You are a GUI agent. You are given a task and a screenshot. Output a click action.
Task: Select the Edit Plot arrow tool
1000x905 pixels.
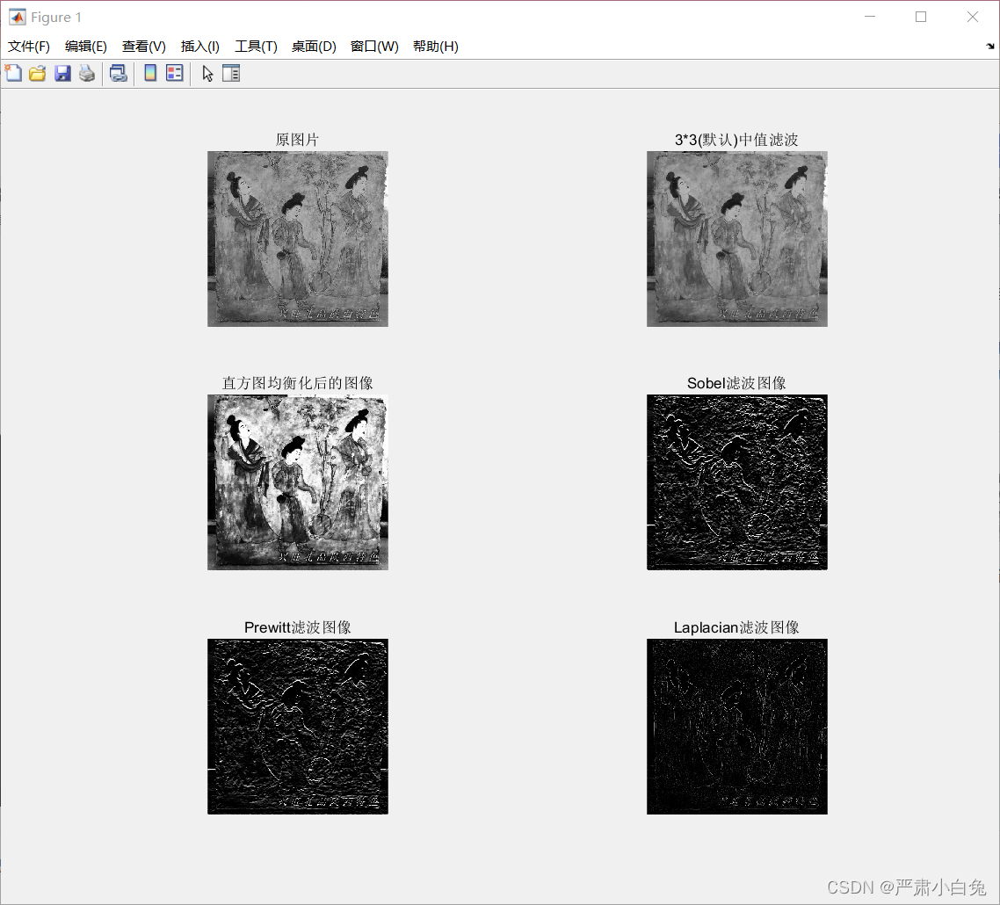[x=207, y=73]
